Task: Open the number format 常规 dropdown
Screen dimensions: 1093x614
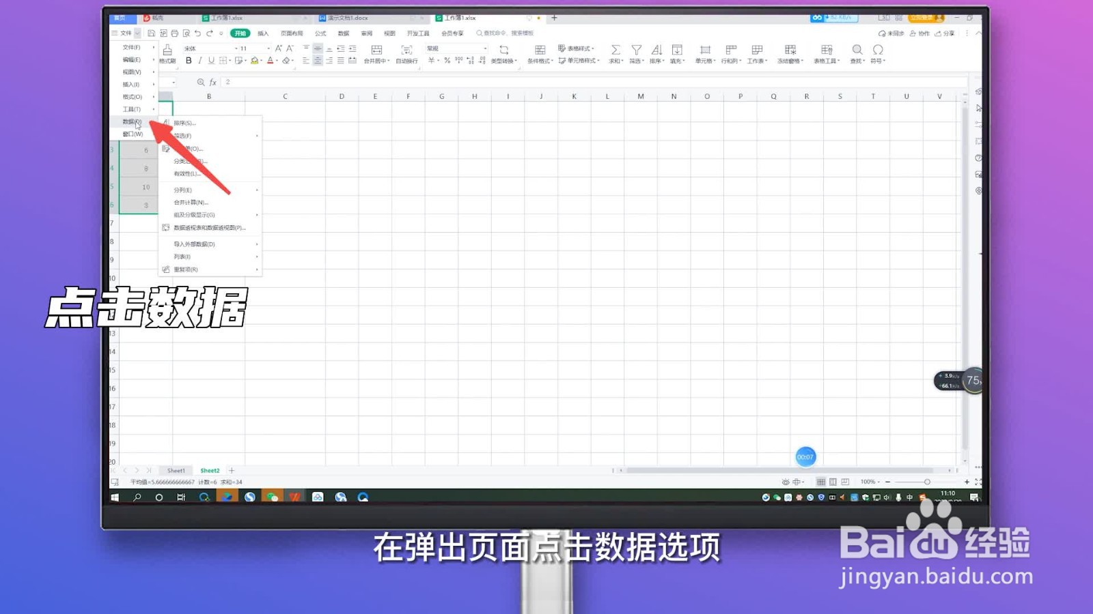Action: tap(485, 48)
